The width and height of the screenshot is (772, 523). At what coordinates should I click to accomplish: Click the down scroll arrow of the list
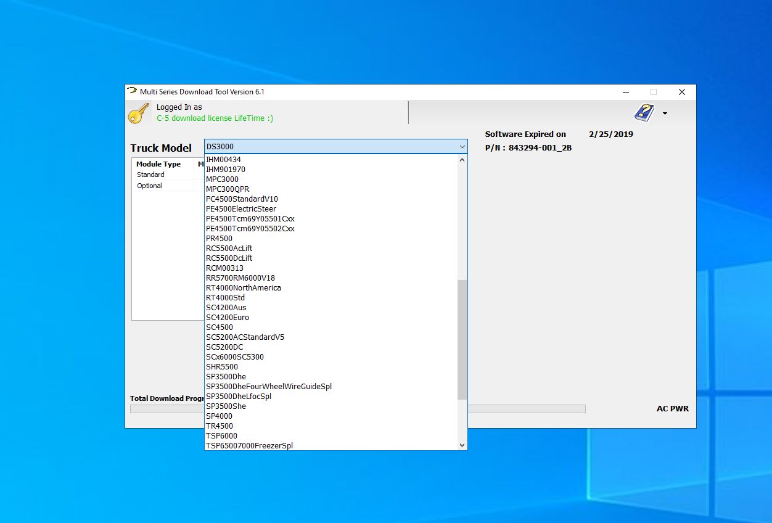pos(462,445)
